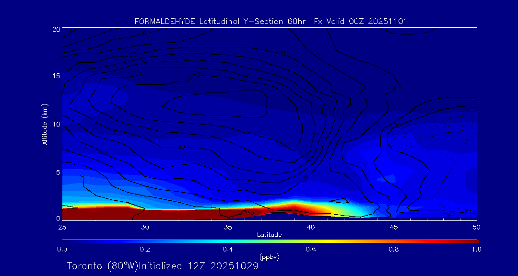518x276 pixels.
Task: Click the 'Latitude' x-axis label
Action: 270,235
